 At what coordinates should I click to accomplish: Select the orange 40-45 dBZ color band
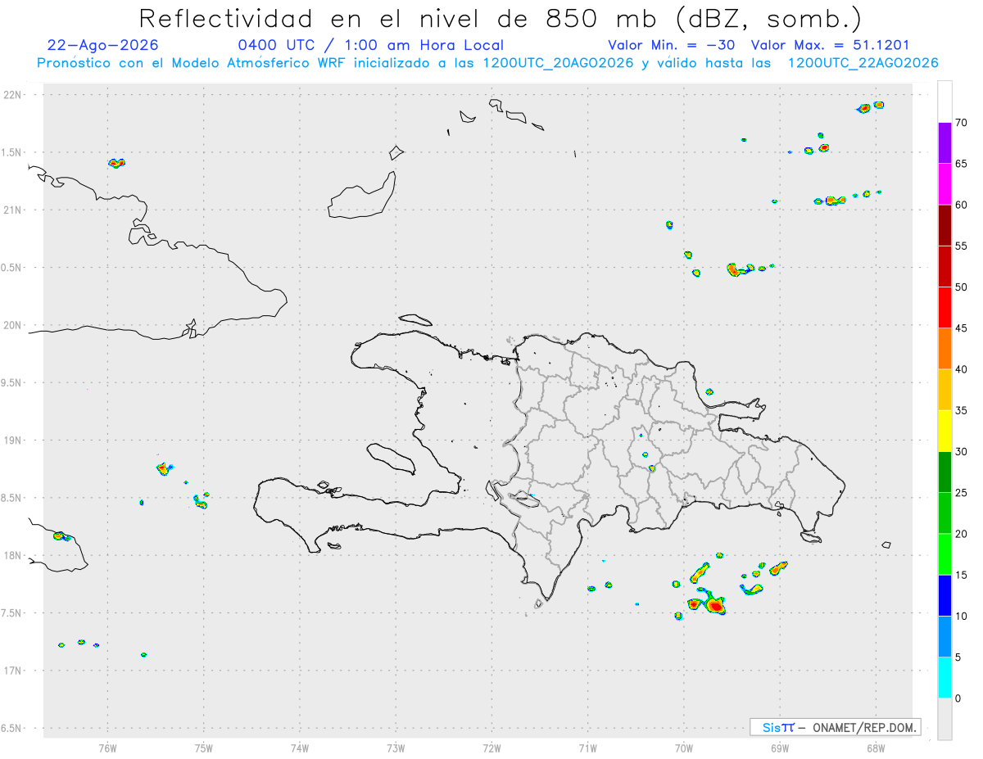point(944,349)
